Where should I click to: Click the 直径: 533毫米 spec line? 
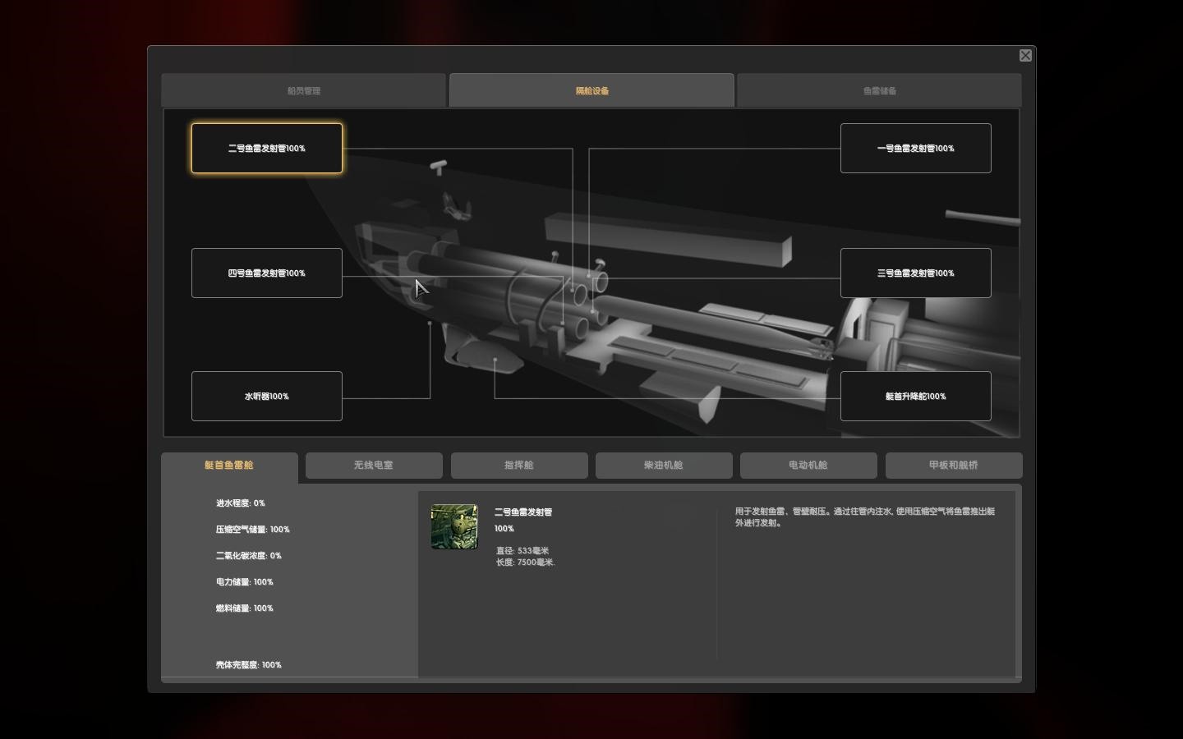coord(522,551)
